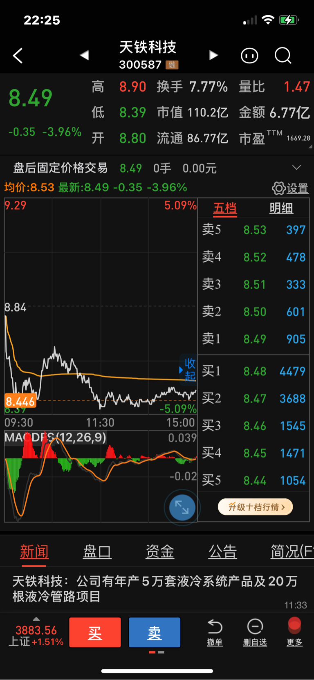Select 买2 price 8.47 row

(254, 399)
